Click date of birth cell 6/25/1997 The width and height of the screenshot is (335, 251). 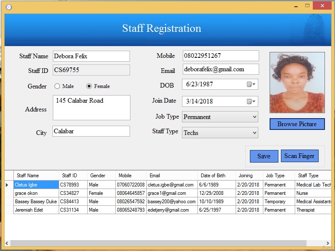[217, 210]
